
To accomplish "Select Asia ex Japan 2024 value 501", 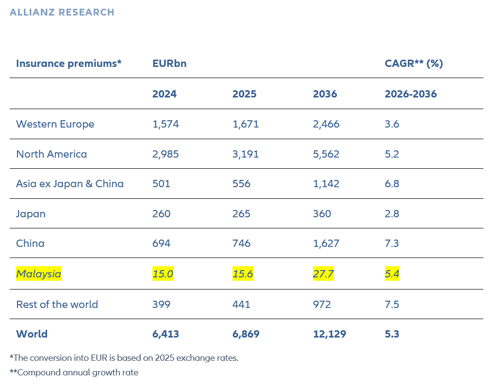I will click(x=161, y=184).
